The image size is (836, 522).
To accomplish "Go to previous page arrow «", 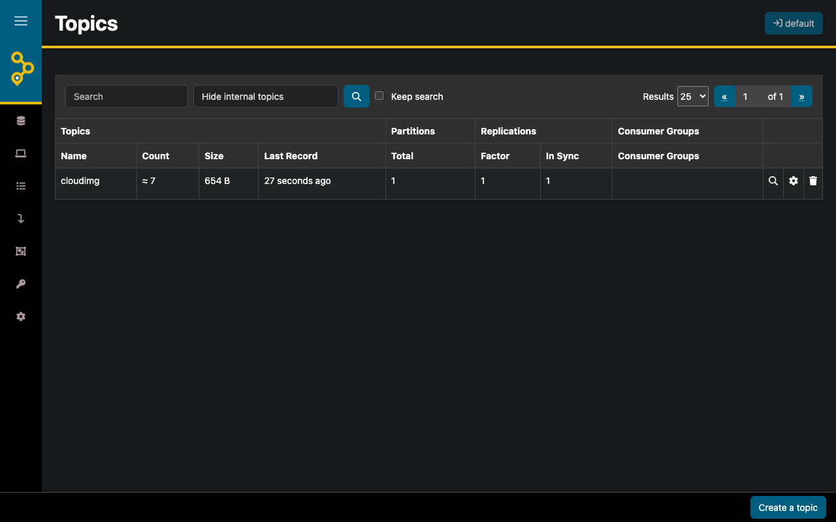I will (724, 97).
